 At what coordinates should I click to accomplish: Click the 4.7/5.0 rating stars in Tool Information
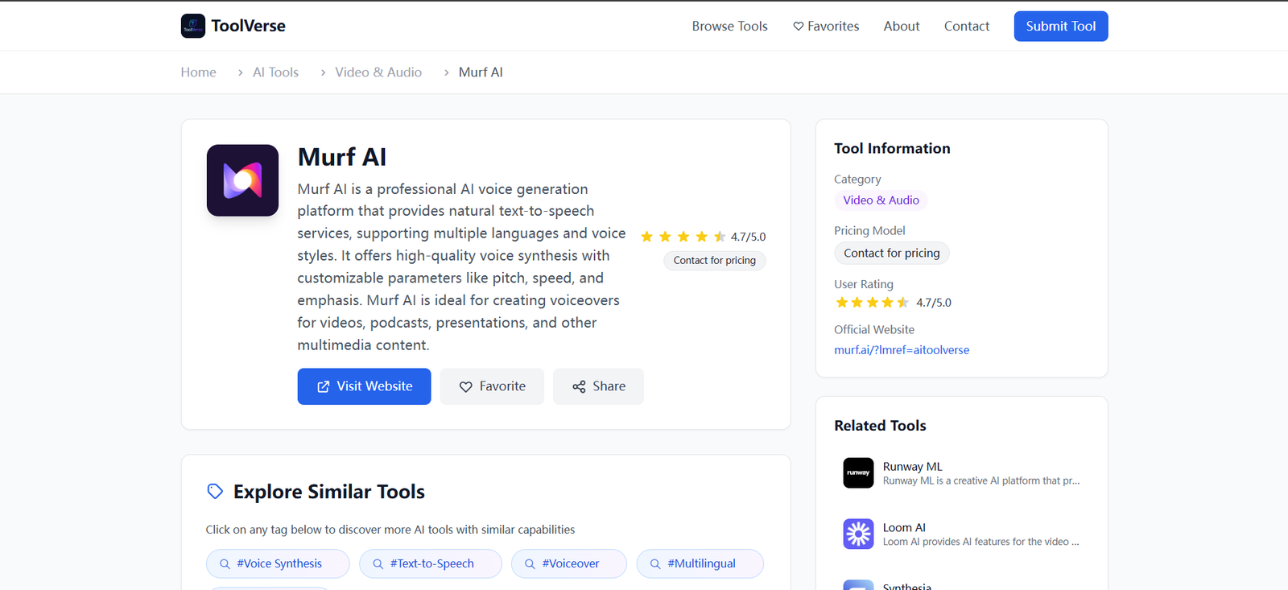[x=873, y=303]
